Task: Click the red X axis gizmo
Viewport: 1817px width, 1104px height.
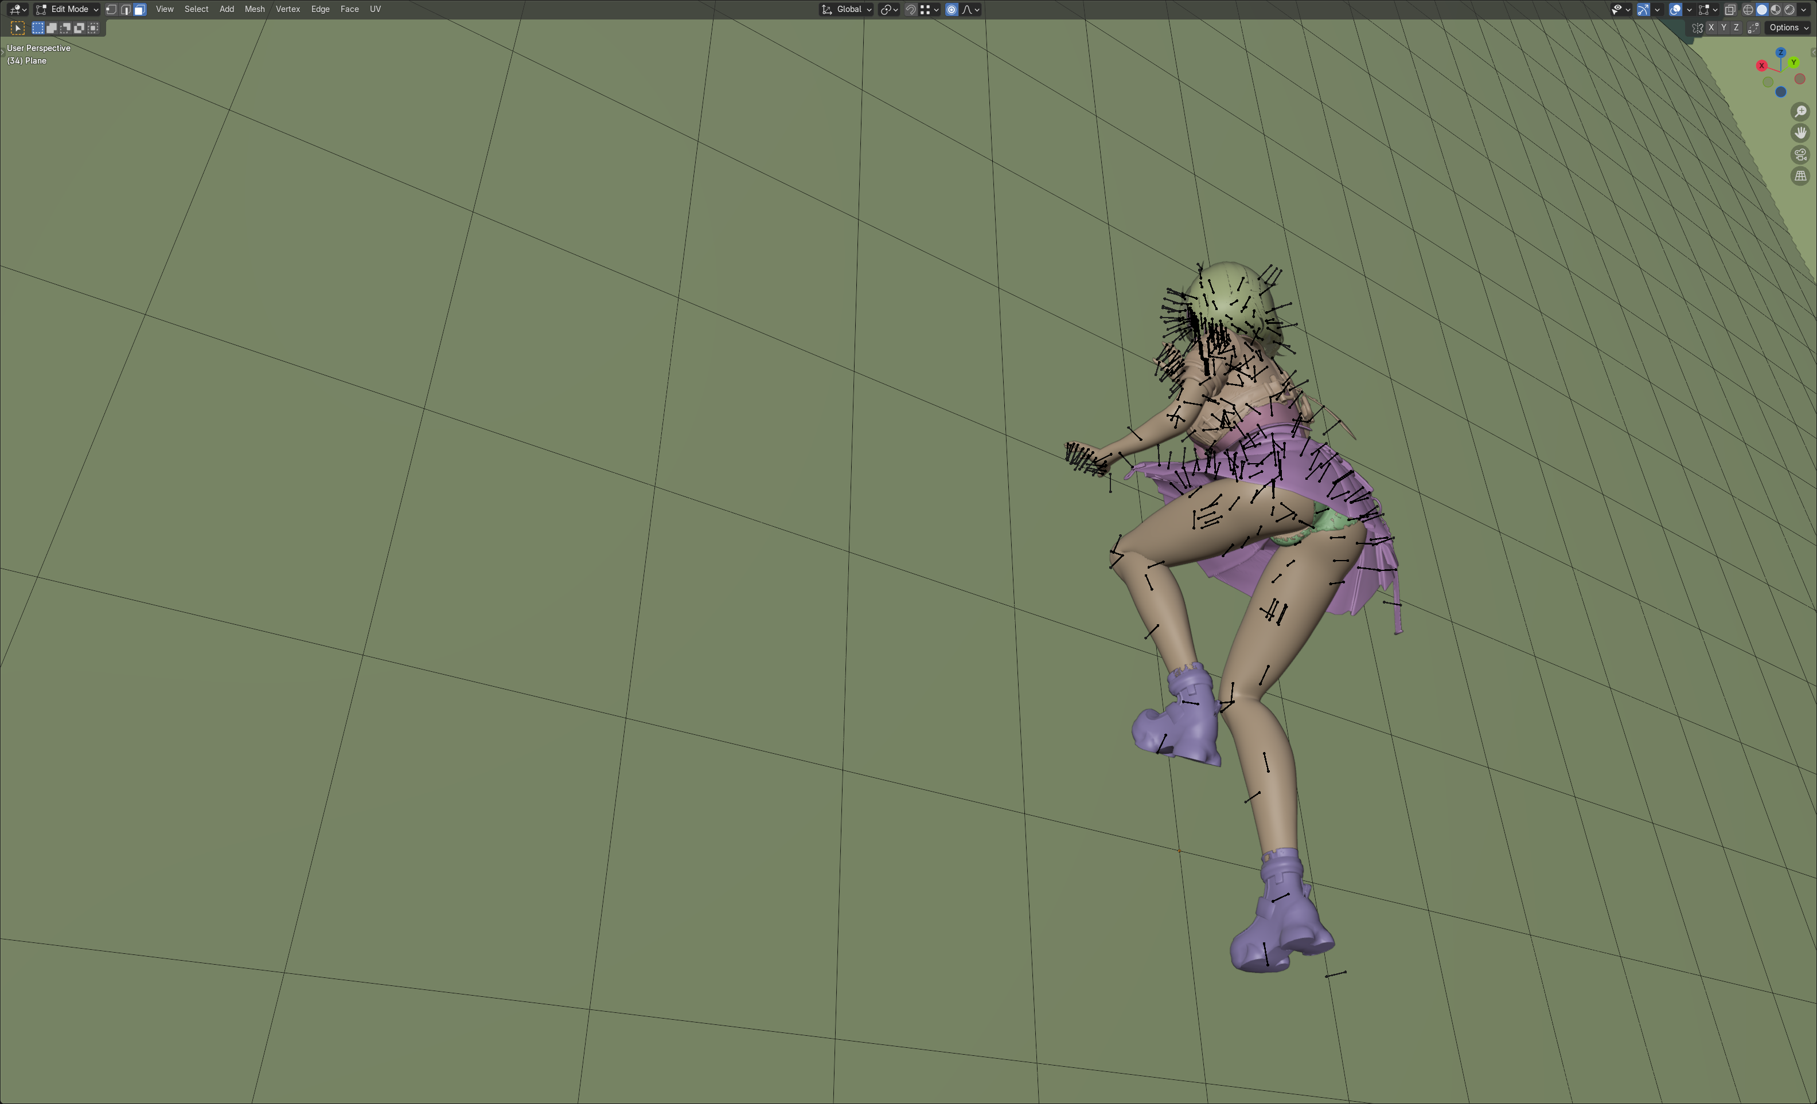Action: [x=1762, y=65]
